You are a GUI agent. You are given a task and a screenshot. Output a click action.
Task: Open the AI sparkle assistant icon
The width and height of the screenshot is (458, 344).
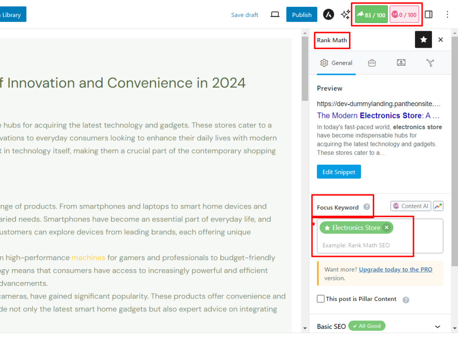(345, 14)
